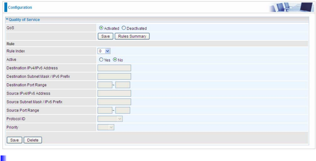Click the Configuration page title
This screenshot has height=161, width=316.
(20, 7)
